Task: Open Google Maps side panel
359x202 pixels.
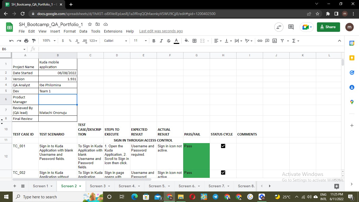Action: click(352, 102)
